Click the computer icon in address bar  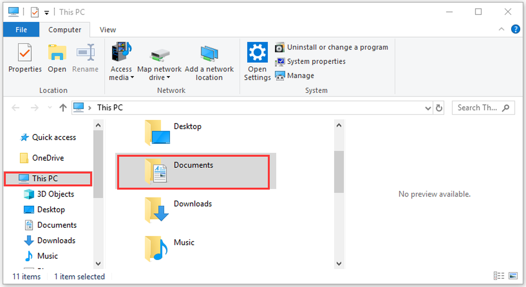(x=78, y=108)
